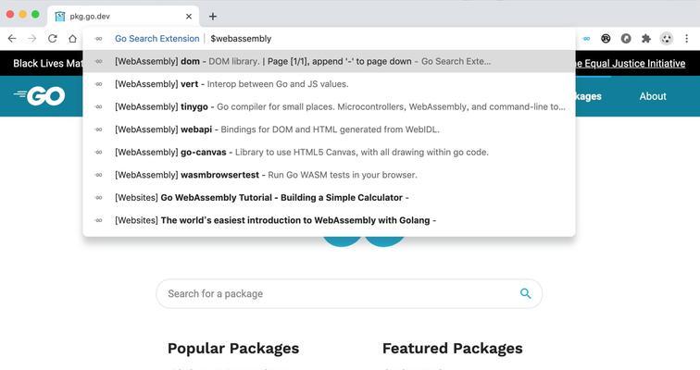Click the grey circular extension icon
Viewport: 700px width, 370px height.
[626, 39]
